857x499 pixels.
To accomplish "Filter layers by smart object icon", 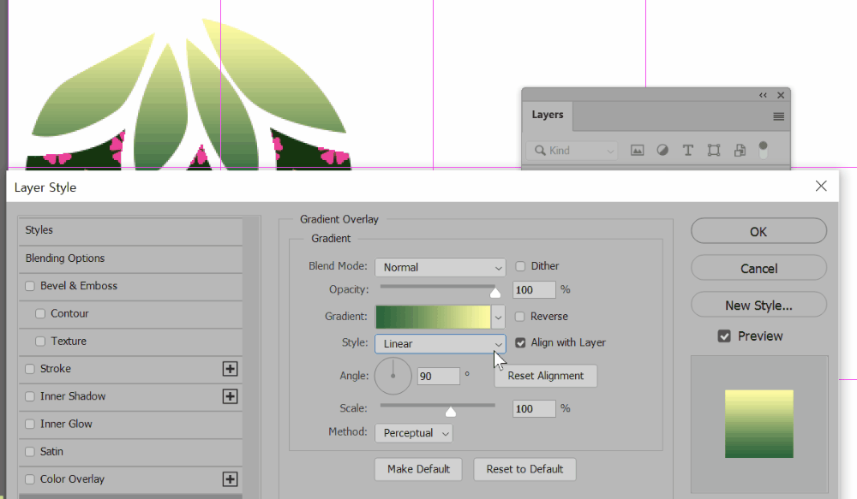I will 740,150.
